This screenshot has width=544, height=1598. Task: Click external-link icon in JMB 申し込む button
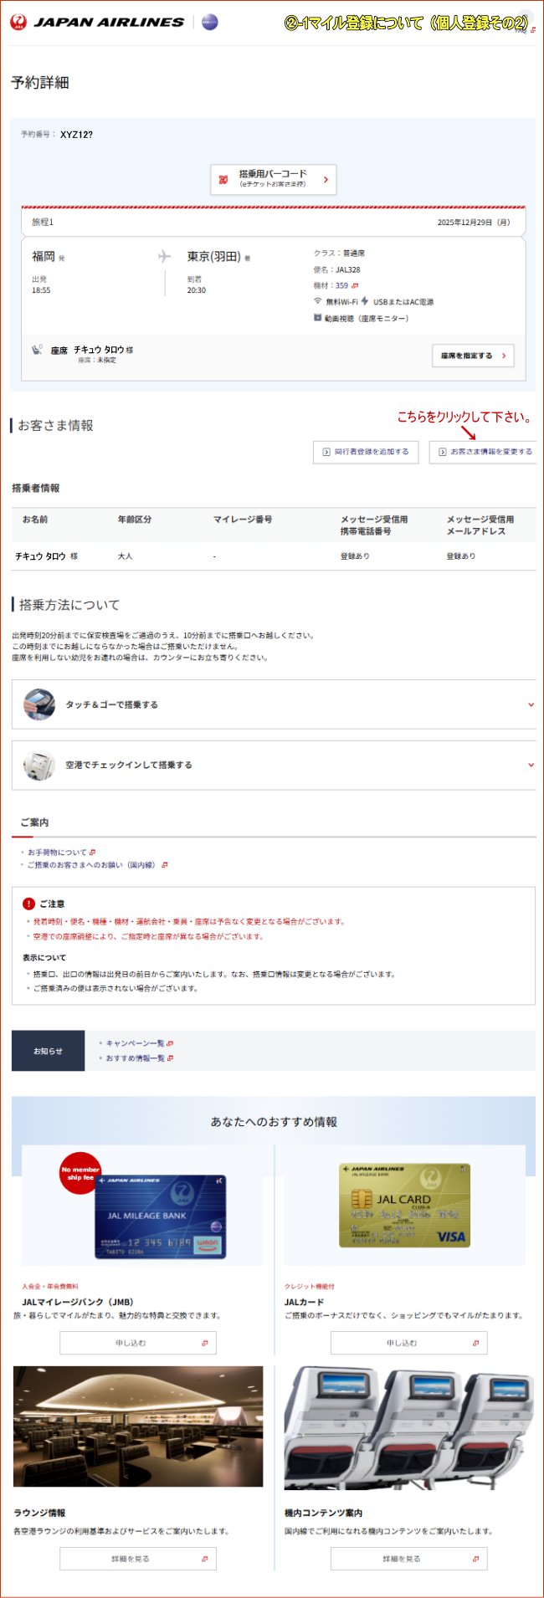click(x=204, y=1343)
